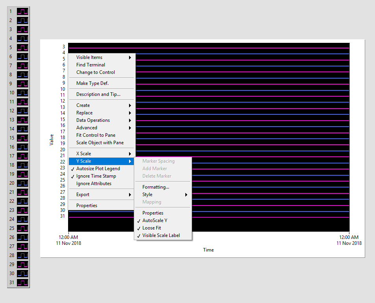The width and height of the screenshot is (375, 303).
Task: Click the plot 7 legend waveform icon
Action: coord(22,66)
